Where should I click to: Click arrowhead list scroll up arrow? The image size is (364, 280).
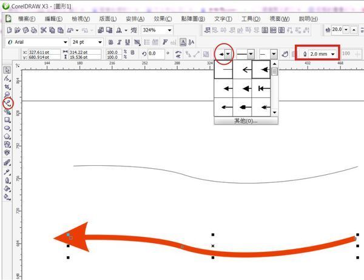coord(275,64)
